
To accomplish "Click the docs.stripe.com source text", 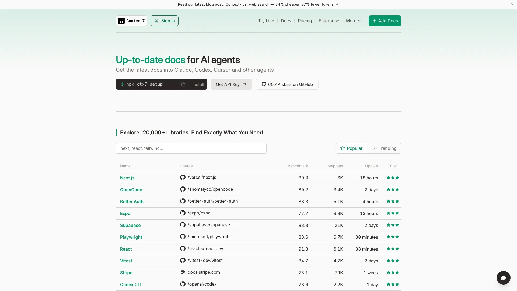I will pos(204,272).
